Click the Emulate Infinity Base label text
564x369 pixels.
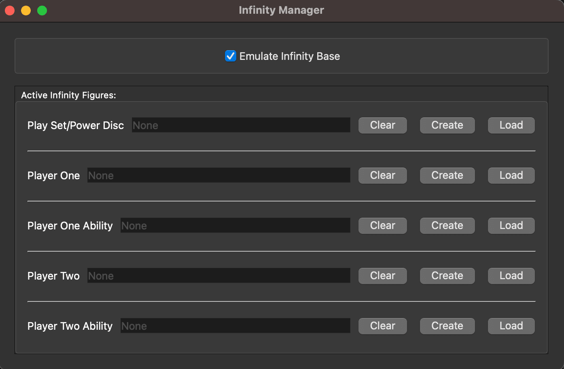[290, 56]
